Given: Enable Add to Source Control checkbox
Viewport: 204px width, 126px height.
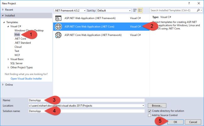Looking at the screenshot, I should [x=150, y=115].
